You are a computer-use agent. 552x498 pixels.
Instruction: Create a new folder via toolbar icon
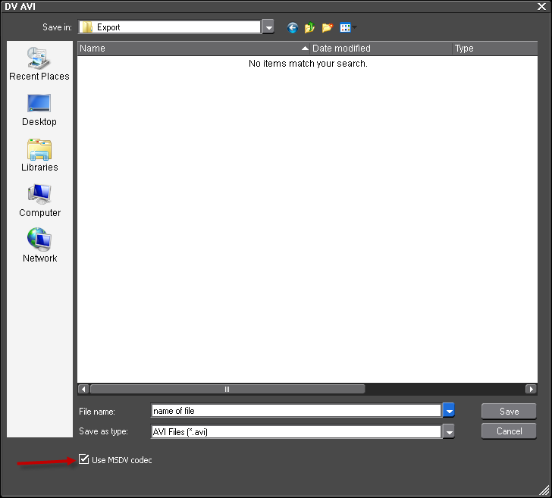328,27
